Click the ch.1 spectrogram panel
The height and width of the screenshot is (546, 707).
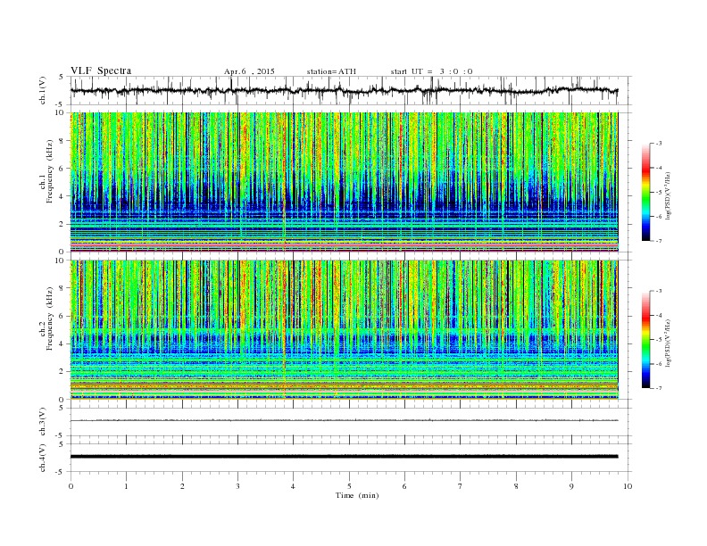click(344, 182)
